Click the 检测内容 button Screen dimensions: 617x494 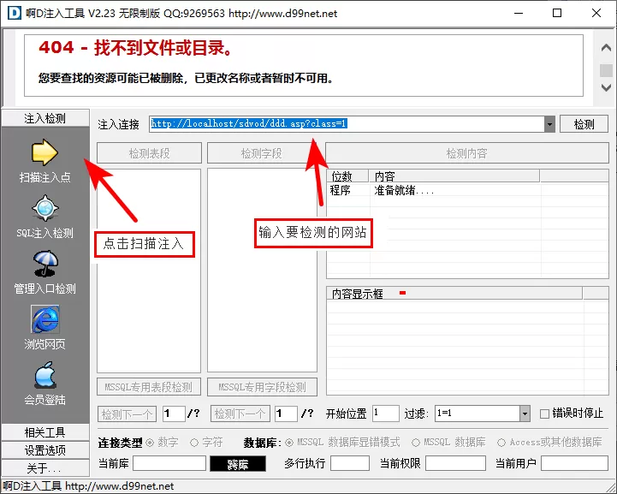pos(467,153)
